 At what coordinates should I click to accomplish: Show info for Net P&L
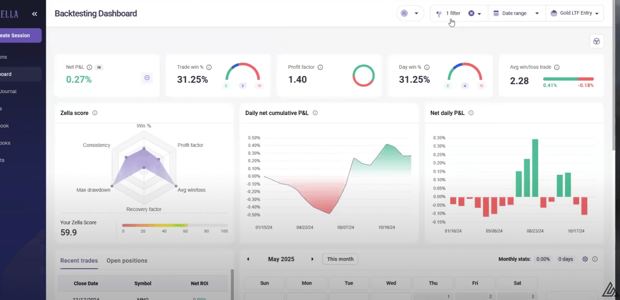click(89, 67)
